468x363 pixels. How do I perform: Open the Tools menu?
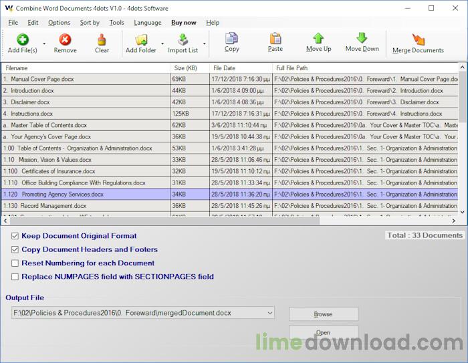click(117, 23)
